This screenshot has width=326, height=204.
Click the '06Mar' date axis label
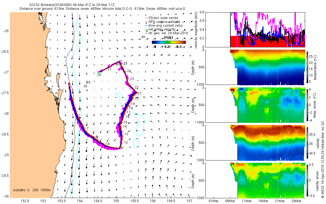tap(230, 201)
